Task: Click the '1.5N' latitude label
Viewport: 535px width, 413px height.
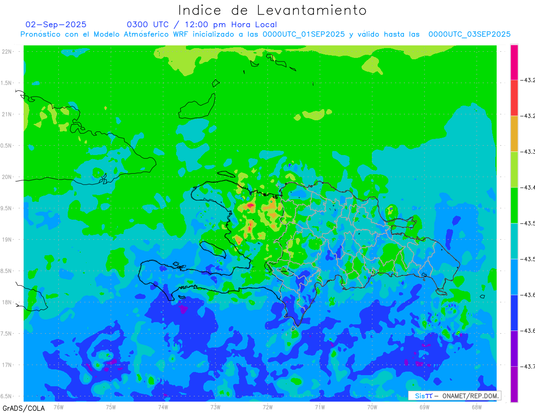Action: coord(7,83)
